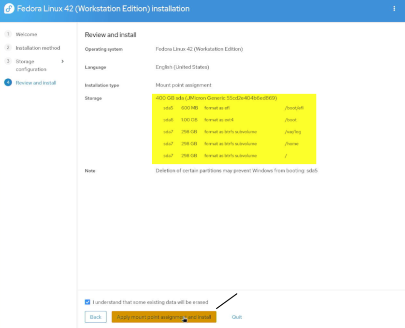
Task: Click the "Language" field label
Action: point(95,67)
